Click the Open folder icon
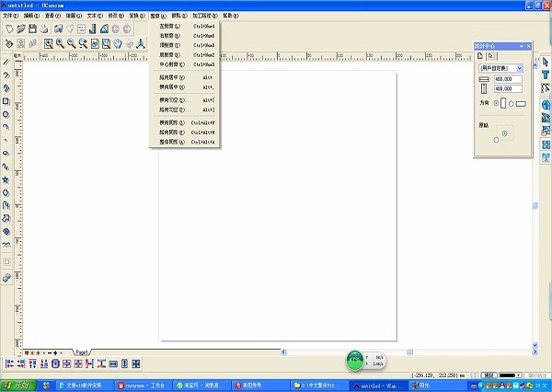Viewport: 552px width, 392px height. coord(20,29)
